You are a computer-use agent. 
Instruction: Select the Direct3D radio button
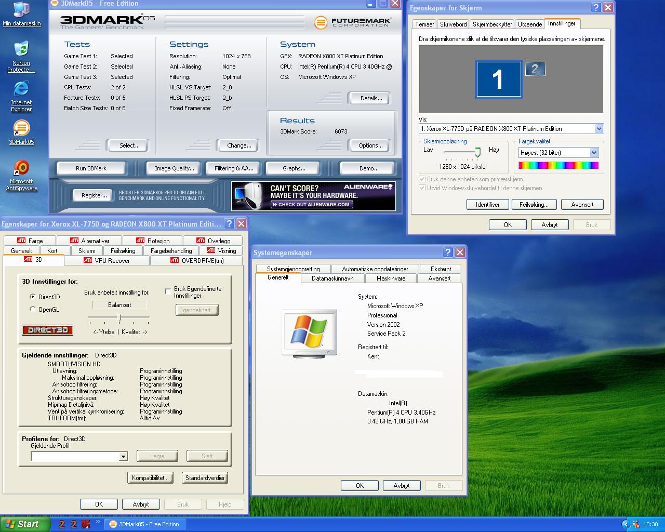[x=33, y=297]
